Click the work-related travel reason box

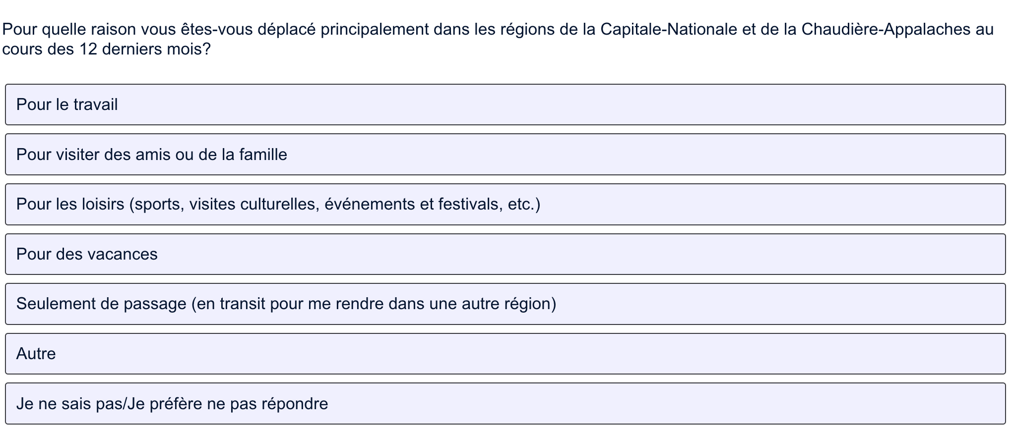click(505, 105)
